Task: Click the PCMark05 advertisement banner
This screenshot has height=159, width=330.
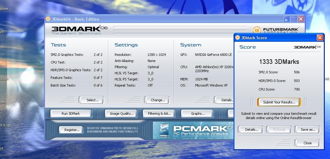Action: click(193, 130)
